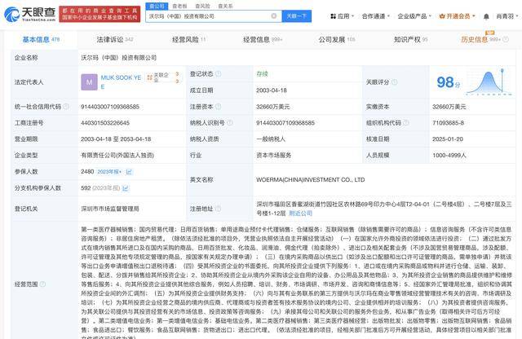Switch to the 知识产权 tab
522x339 pixels.
(410, 40)
